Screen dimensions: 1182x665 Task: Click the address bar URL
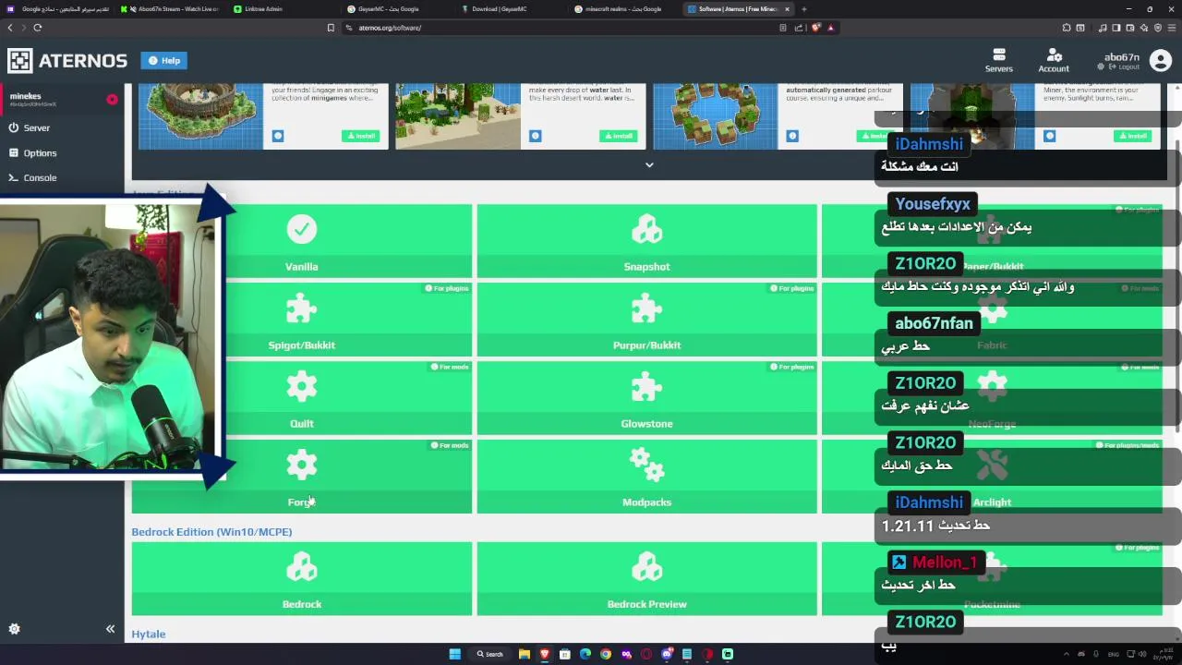390,28
